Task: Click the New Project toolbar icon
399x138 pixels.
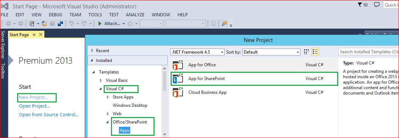Action: 32,24
